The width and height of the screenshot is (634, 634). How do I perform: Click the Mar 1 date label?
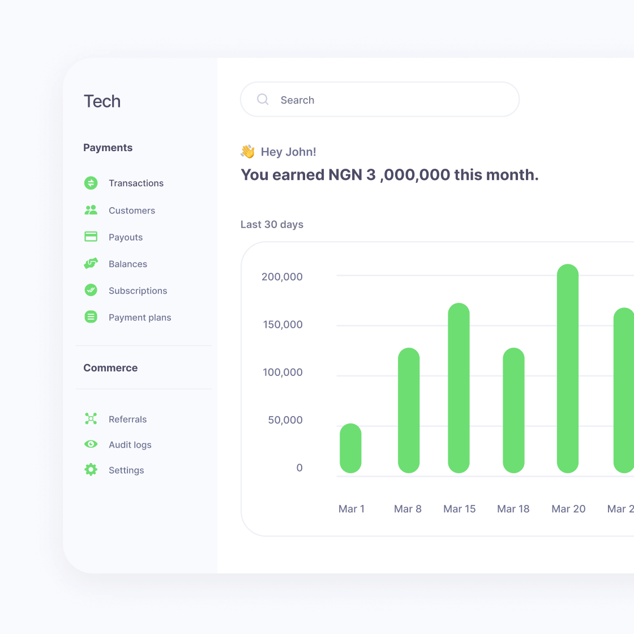[x=352, y=509]
